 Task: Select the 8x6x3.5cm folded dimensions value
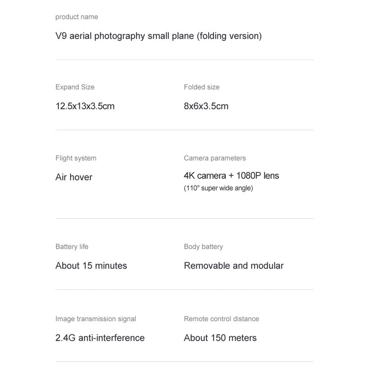[206, 106]
